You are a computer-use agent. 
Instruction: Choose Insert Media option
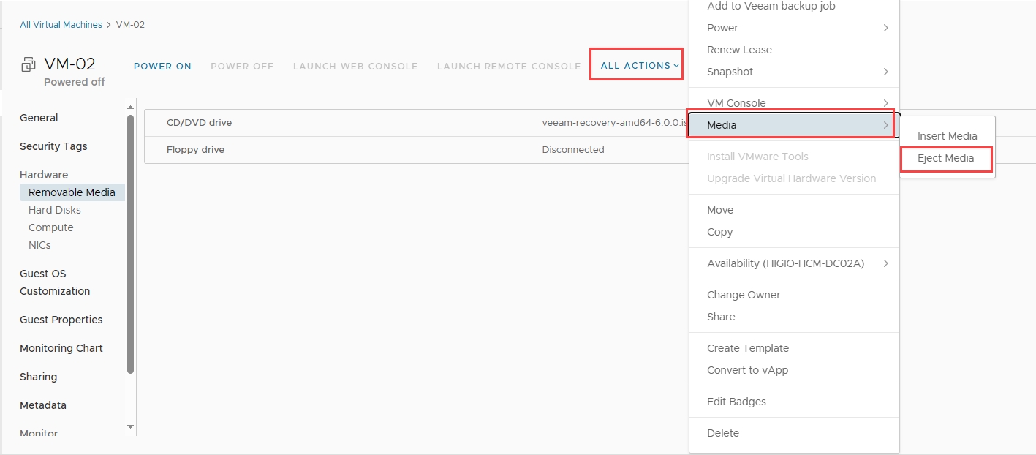point(947,136)
